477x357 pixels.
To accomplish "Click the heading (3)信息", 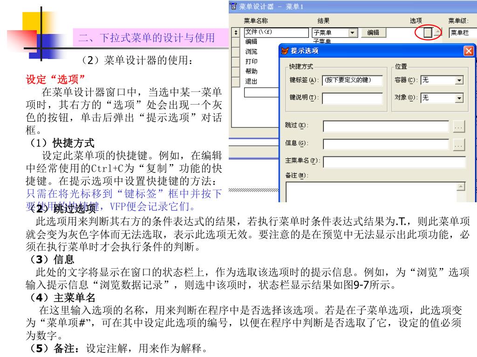I will [x=52, y=259].
